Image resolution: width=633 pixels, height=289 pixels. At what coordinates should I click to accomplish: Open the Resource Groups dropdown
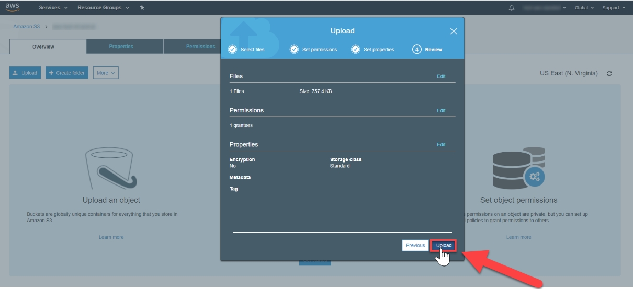point(103,8)
